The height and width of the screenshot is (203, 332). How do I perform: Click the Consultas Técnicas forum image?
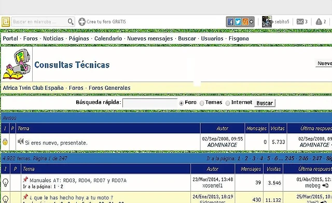[x=17, y=64]
